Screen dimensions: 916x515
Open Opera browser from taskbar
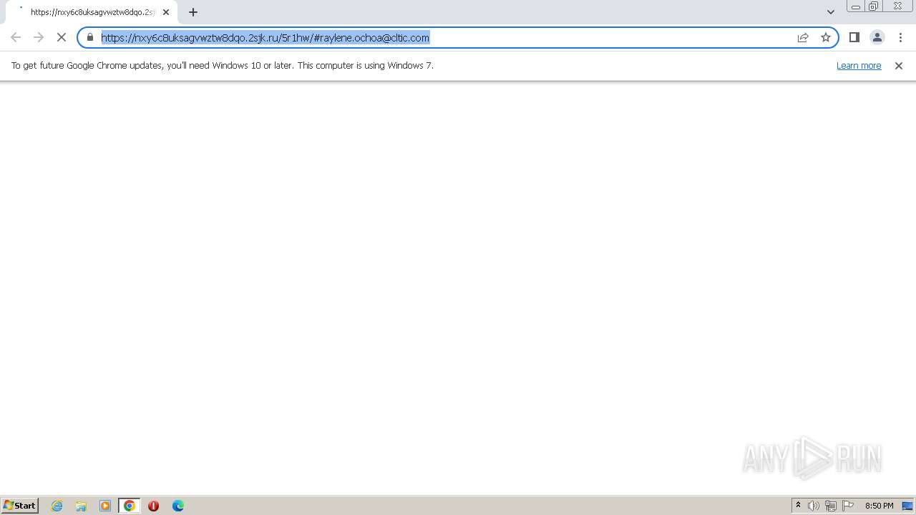click(153, 506)
